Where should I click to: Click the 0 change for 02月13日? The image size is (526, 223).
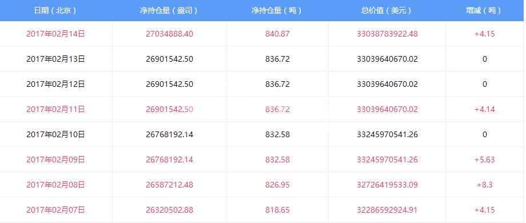coord(485,59)
